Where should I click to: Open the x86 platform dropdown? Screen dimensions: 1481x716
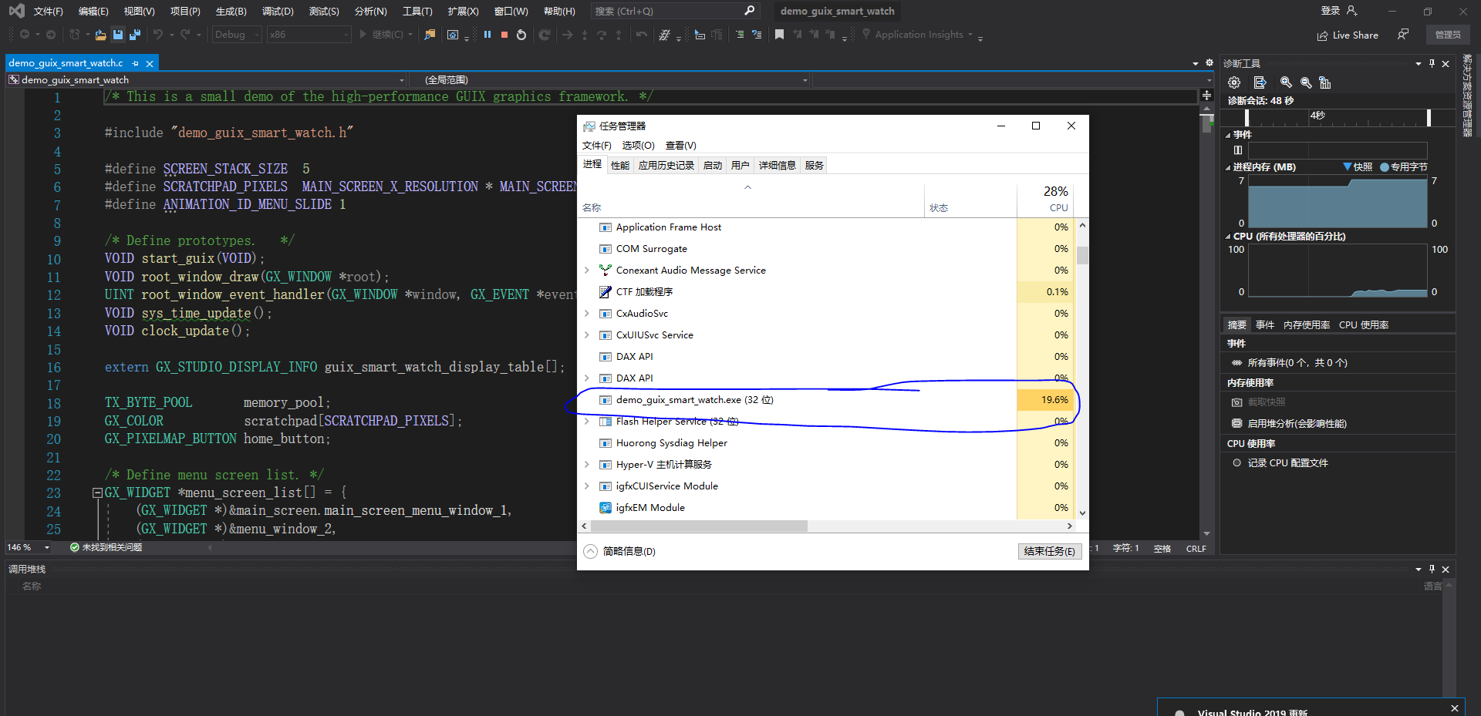309,35
